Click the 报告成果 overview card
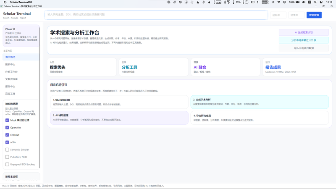The image size is (336, 189). pos(297,67)
